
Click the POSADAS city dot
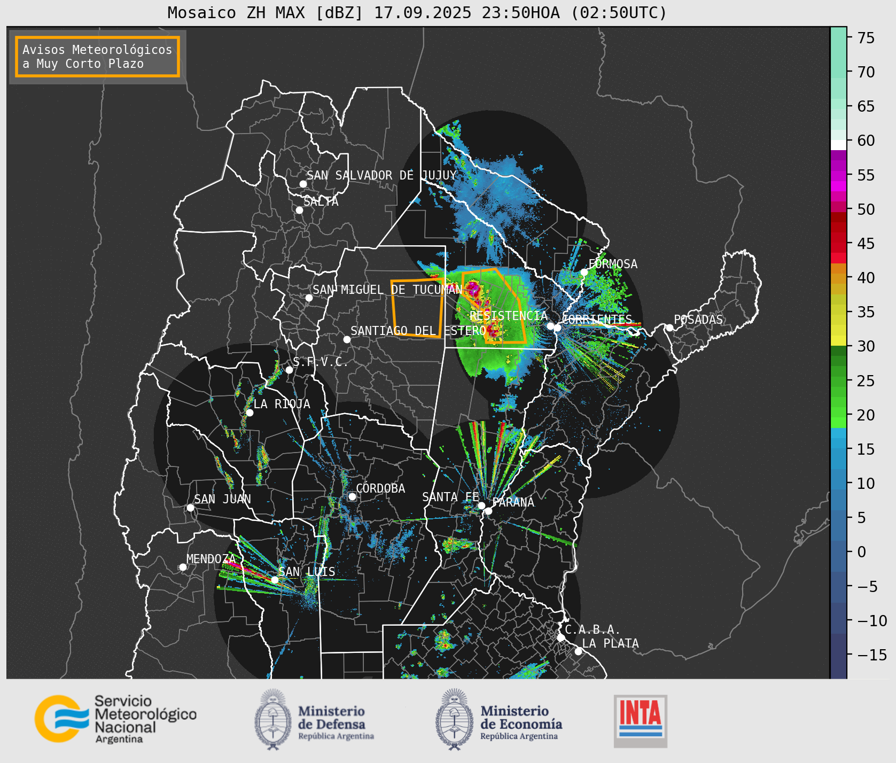pos(669,328)
